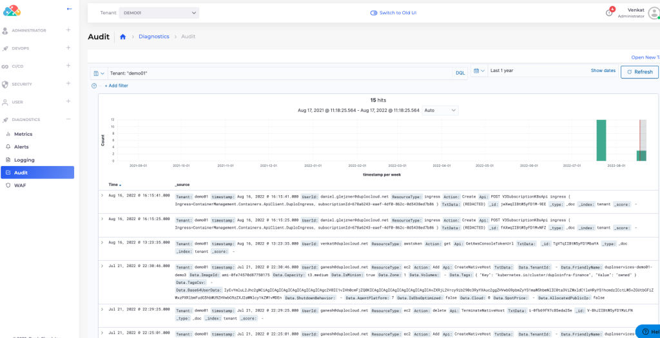This screenshot has width=660, height=338.
Task: Open the Metrics page in sidebar
Action: pos(23,134)
